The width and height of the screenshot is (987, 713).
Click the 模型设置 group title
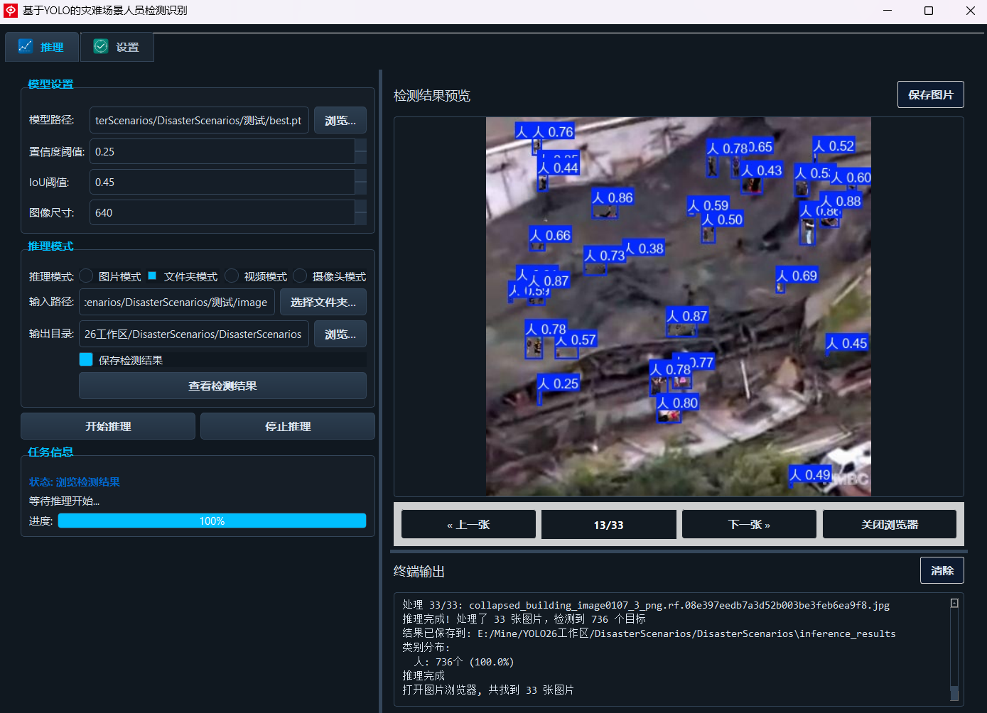50,84
